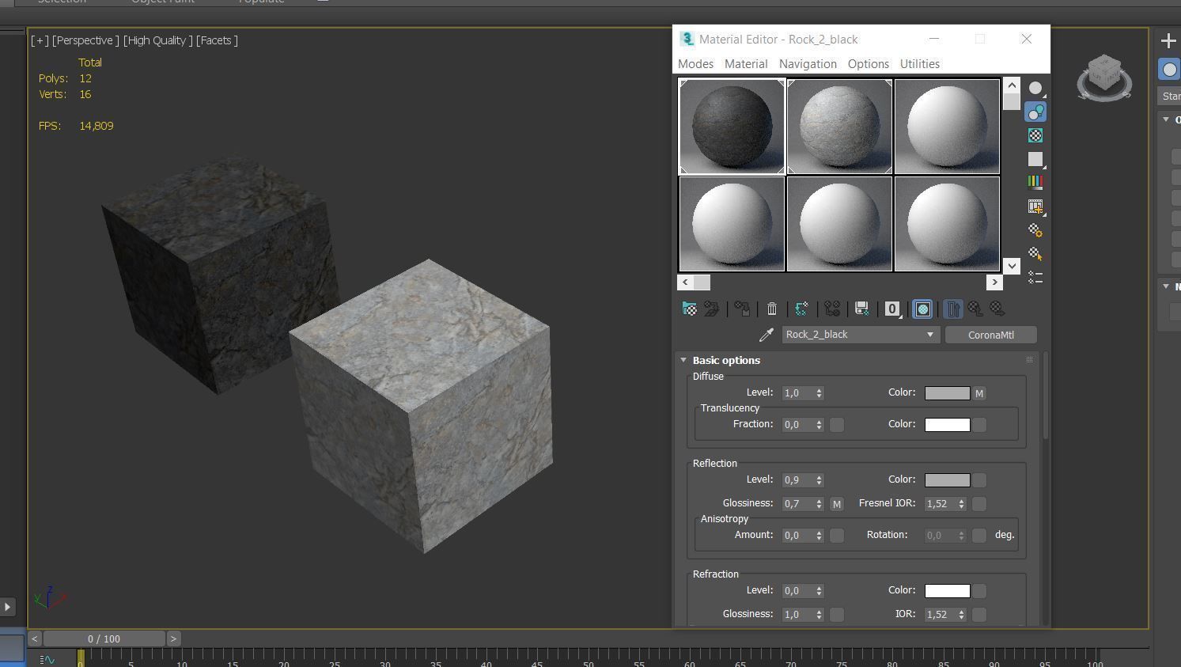Click the play arrow at the viewport's left edge
This screenshot has width=1181, height=667.
7,607
